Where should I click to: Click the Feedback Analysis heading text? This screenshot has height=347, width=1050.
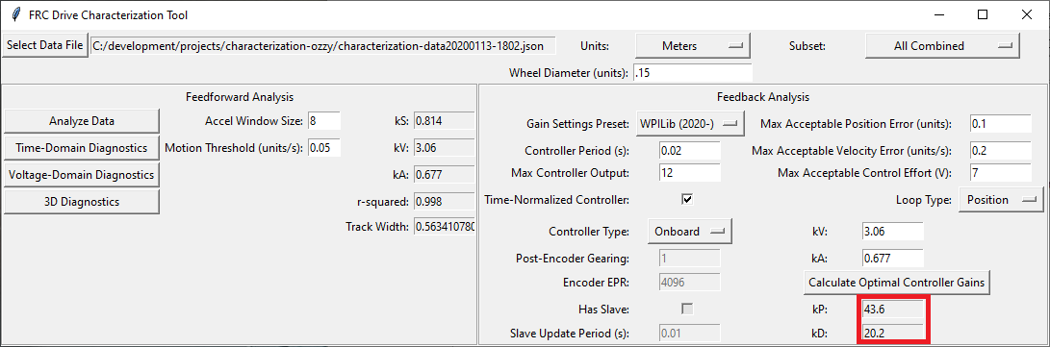coord(763,97)
